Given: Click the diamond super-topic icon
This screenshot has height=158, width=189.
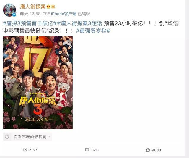Looking at the screenshot, I should click(x=59, y=23).
